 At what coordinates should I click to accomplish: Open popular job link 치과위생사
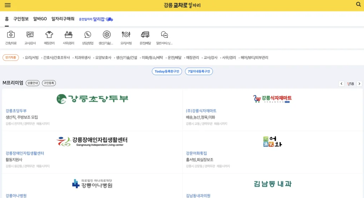(82, 57)
